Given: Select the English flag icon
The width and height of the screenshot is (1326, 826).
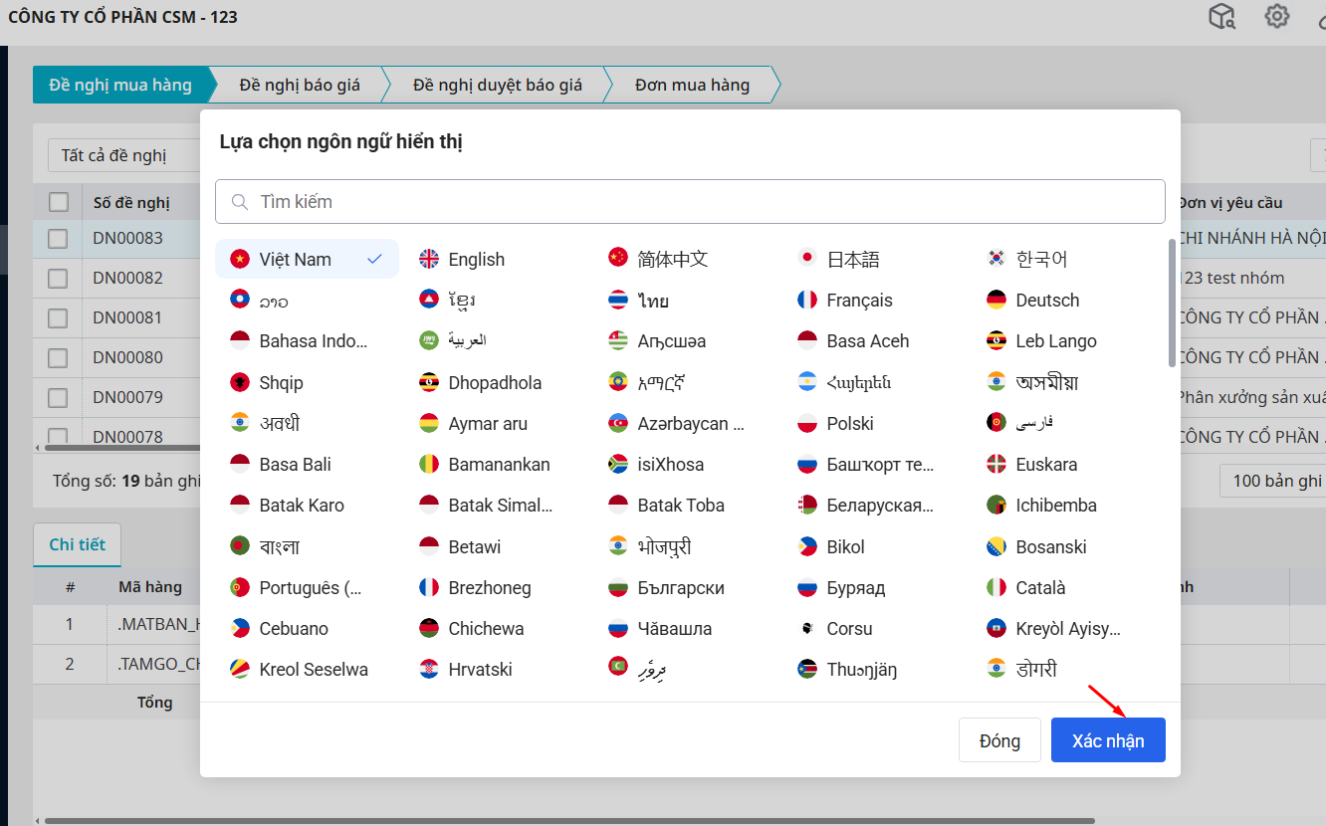Looking at the screenshot, I should (429, 259).
